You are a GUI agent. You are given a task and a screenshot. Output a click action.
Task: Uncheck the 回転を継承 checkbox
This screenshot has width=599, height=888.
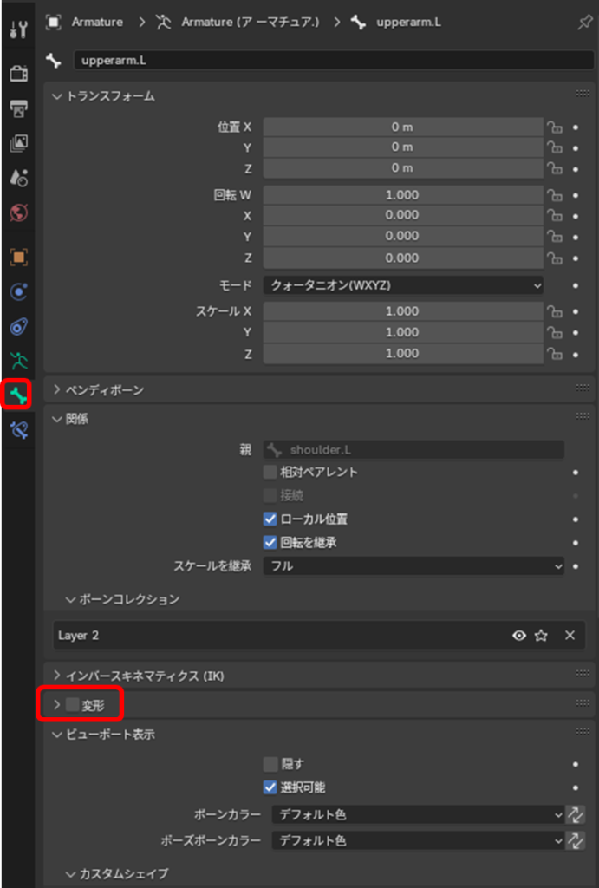(270, 543)
